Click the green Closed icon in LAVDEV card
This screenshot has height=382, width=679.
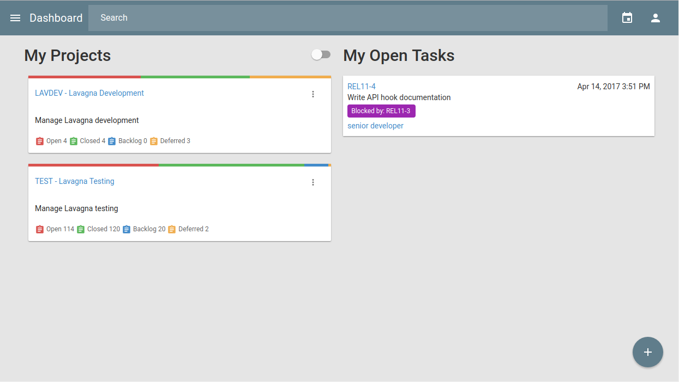[74, 141]
